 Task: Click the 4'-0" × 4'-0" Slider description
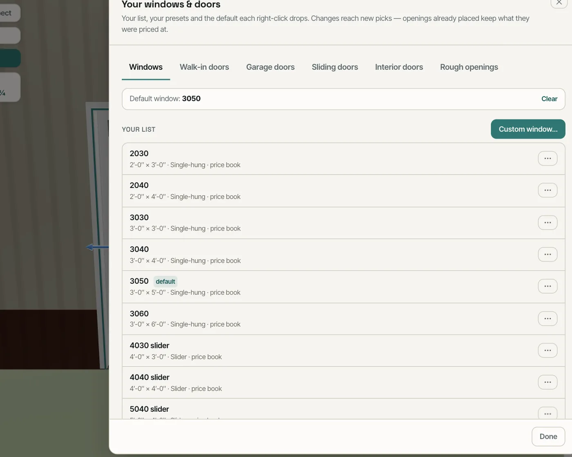[x=176, y=389]
